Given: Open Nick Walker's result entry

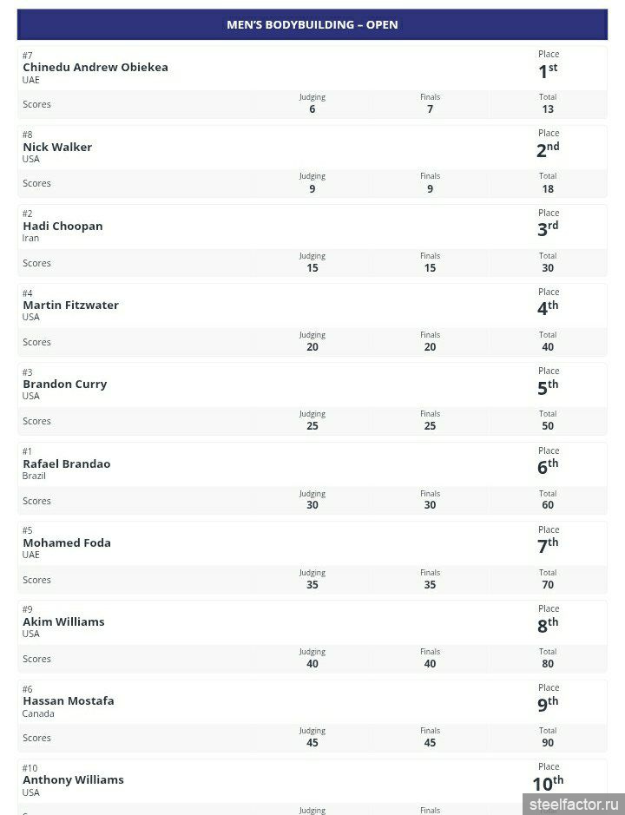Looking at the screenshot, I should pyautogui.click(x=57, y=148).
